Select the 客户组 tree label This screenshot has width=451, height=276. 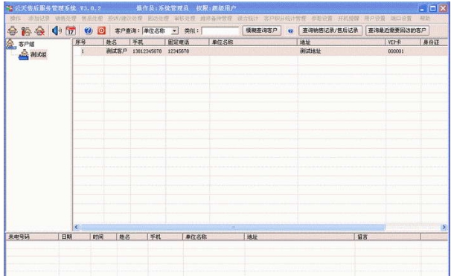click(x=27, y=45)
